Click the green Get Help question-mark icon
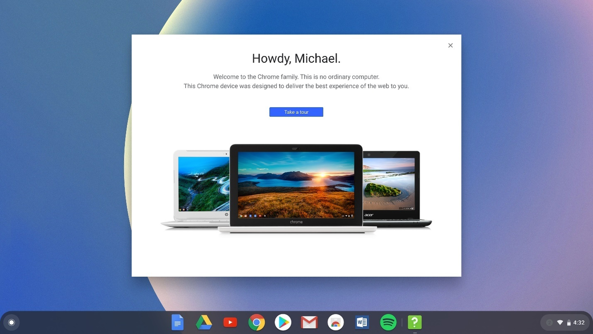 pyautogui.click(x=415, y=323)
